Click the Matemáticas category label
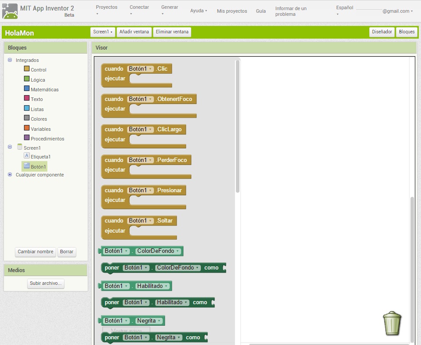Screen dimensions: 421x345 pyautogui.click(x=45, y=90)
